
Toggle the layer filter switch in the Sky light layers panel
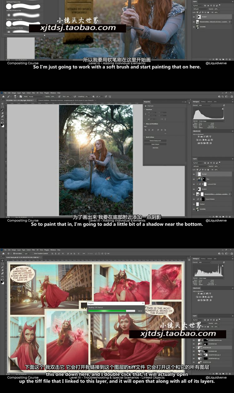(x=220, y=162)
